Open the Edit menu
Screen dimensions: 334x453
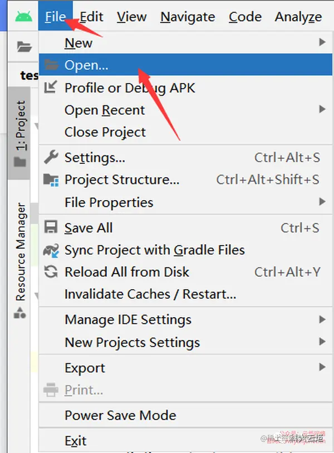coord(91,17)
